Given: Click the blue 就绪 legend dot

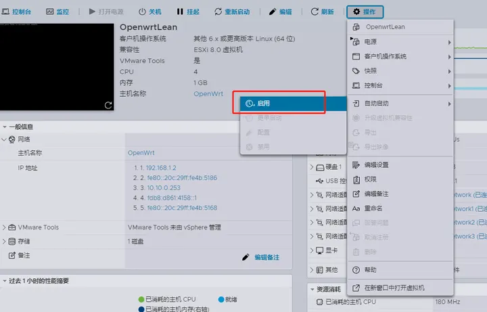Looking at the screenshot, I should click(221, 299).
